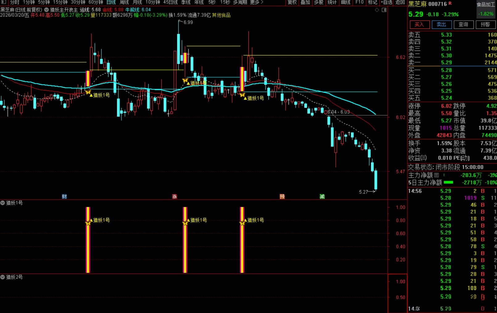Collapse the 猎妖1号 indicator panel toggle
Screen dimensions: 497x313
click(x=3, y=203)
